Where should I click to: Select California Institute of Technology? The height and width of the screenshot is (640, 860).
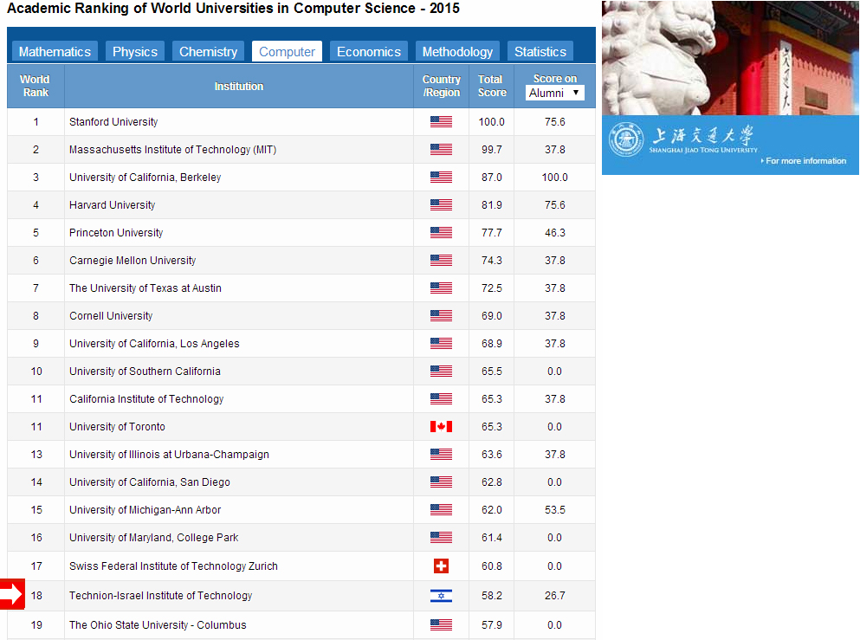[x=146, y=398]
